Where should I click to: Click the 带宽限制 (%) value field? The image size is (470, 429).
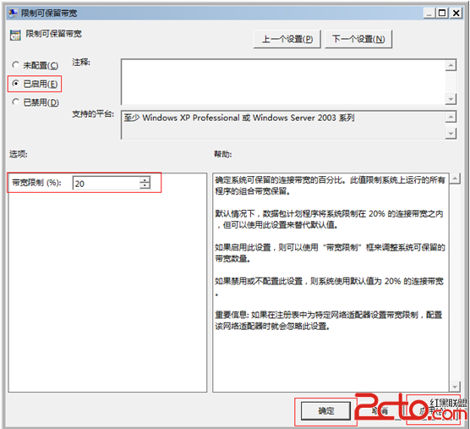pos(107,183)
